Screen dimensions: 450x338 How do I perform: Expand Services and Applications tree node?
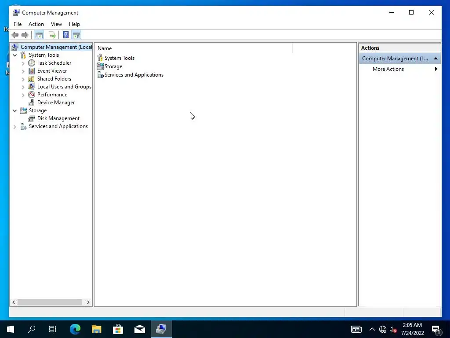15,126
